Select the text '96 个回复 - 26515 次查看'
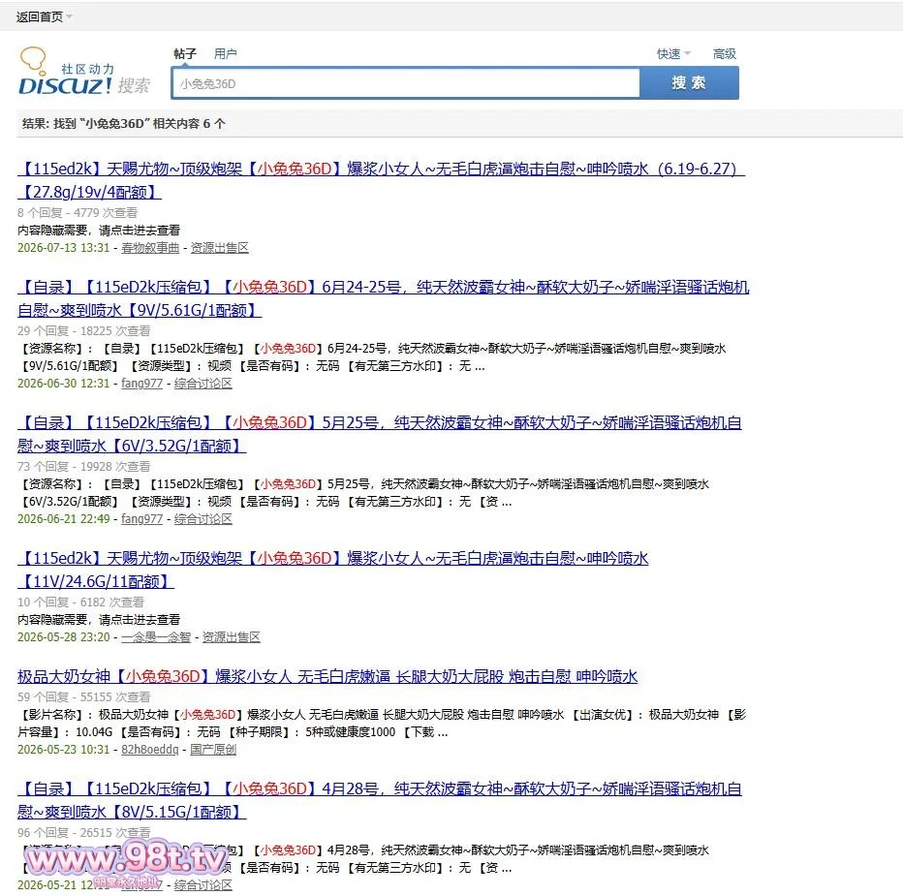 [x=83, y=833]
